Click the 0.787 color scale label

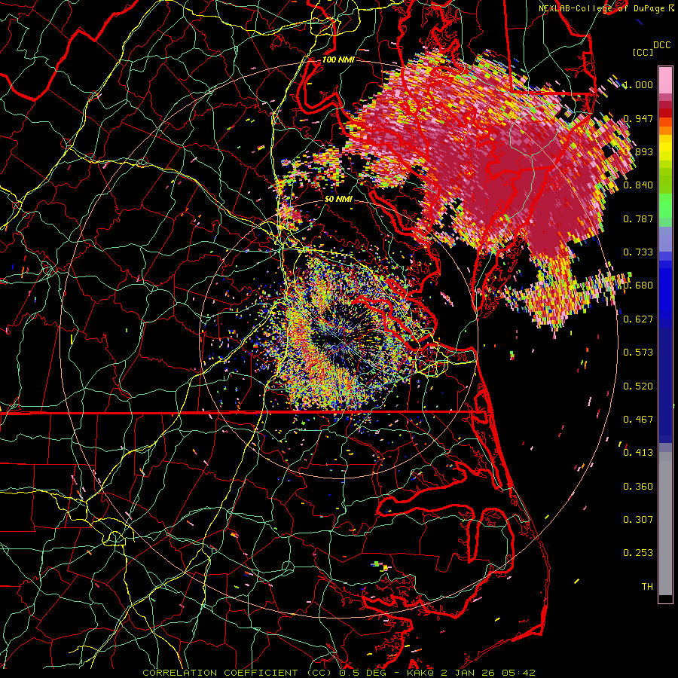coord(638,218)
